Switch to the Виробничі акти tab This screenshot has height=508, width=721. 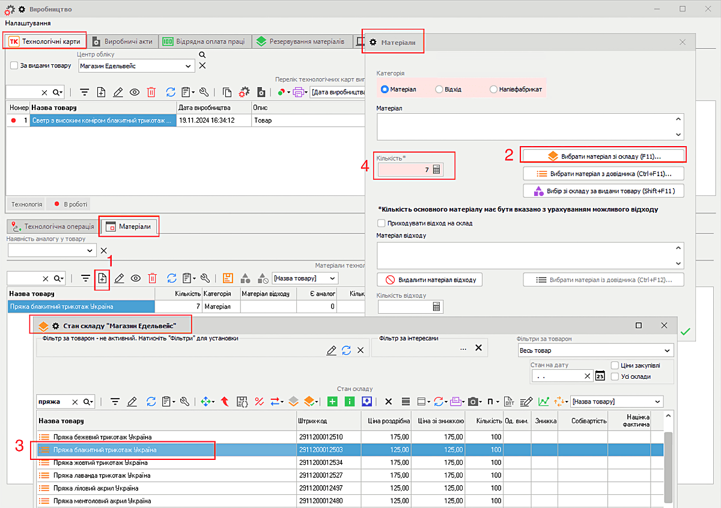click(x=123, y=41)
